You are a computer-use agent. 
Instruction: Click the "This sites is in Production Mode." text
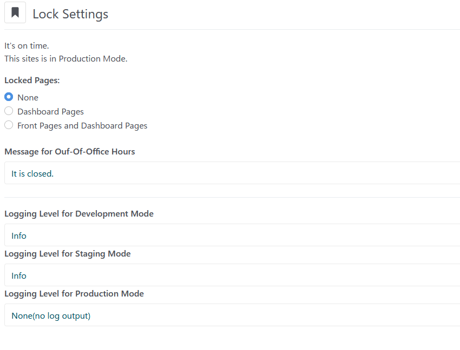coord(66,59)
